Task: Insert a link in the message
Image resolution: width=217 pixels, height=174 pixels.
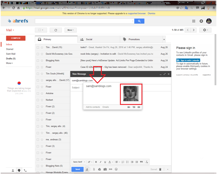Action: 111,169
